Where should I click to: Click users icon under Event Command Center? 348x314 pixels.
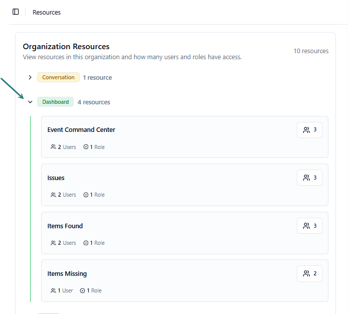[53, 147]
